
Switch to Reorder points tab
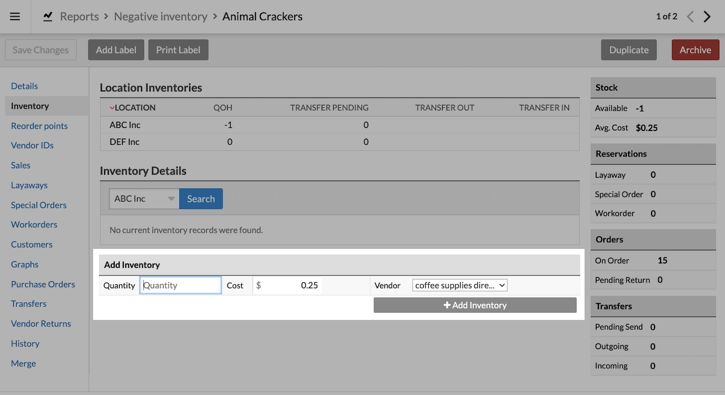tap(39, 126)
